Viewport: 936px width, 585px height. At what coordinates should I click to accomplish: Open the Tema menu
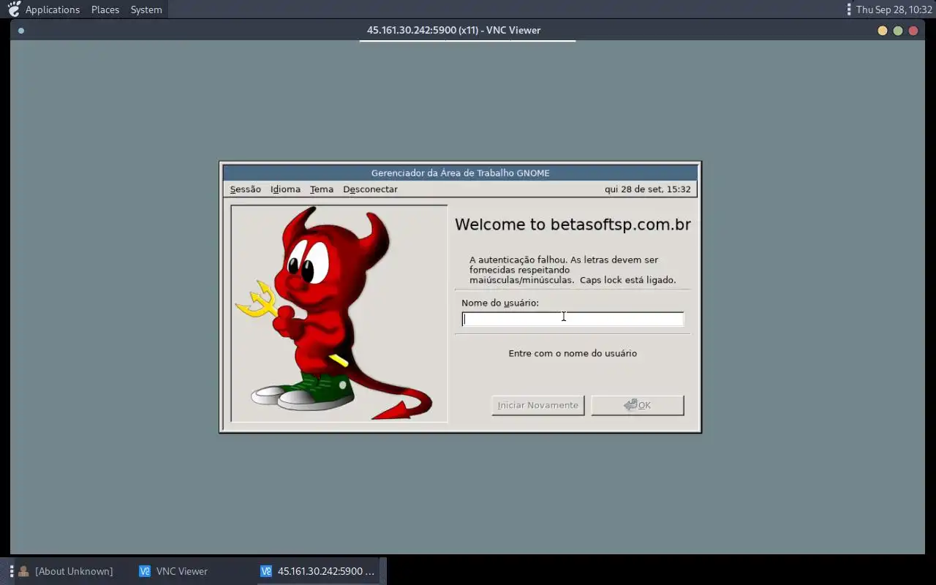321,189
